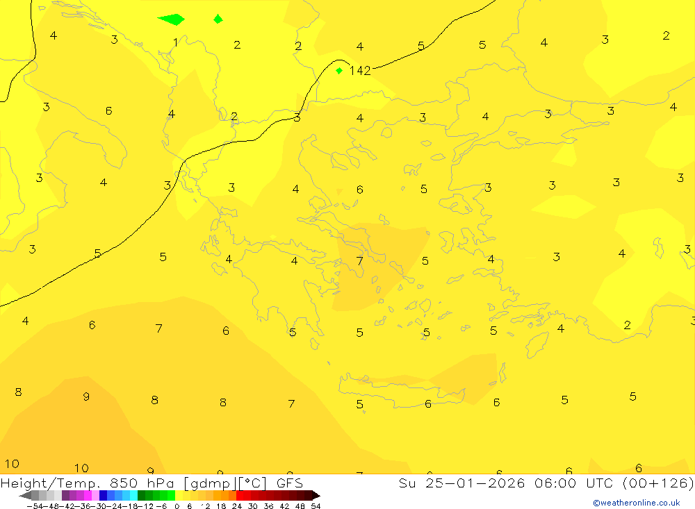The width and height of the screenshot is (695, 509).
Task: Click the [°C] unit label
Action: pos(253,483)
